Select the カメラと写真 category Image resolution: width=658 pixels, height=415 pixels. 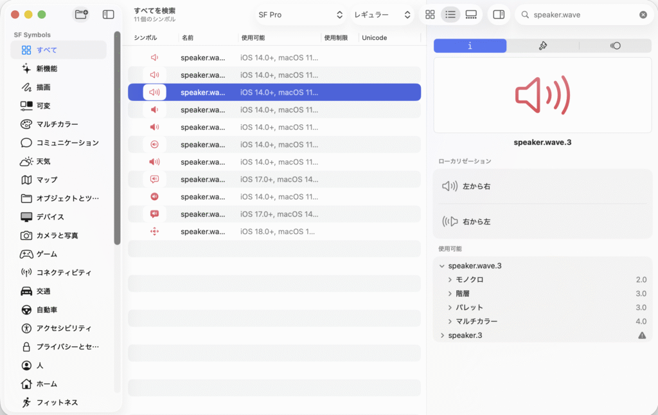(x=57, y=235)
